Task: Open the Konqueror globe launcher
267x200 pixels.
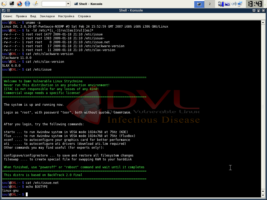Action: coord(27,4)
